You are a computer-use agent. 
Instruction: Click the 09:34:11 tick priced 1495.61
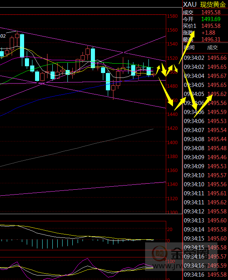click(x=205, y=193)
